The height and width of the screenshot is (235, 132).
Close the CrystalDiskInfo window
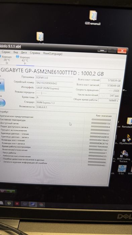click(x=122, y=51)
